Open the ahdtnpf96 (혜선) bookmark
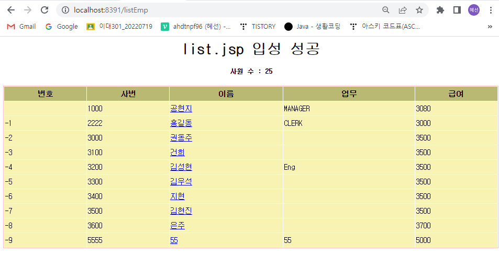Image resolution: width=499 pixels, height=256 pixels. coord(196,27)
